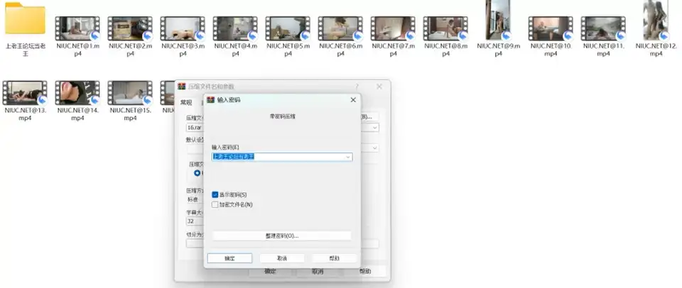Viewport: 682px width, 288px height.
Task: Click the browse (B)... button in back dialog
Action: coord(369,116)
